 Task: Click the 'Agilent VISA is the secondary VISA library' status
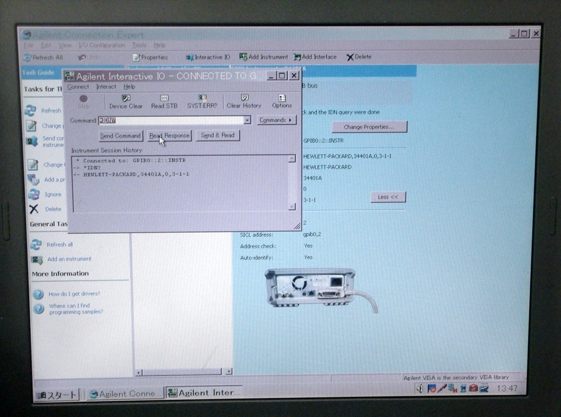pos(456,377)
